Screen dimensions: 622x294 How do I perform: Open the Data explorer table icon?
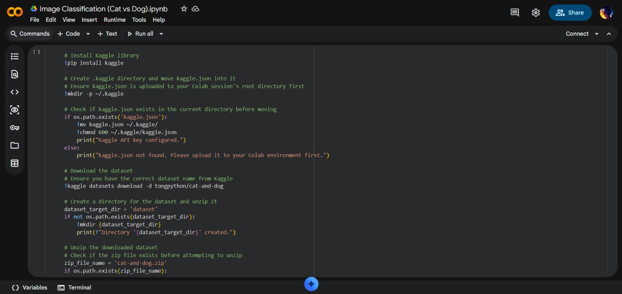tap(15, 164)
